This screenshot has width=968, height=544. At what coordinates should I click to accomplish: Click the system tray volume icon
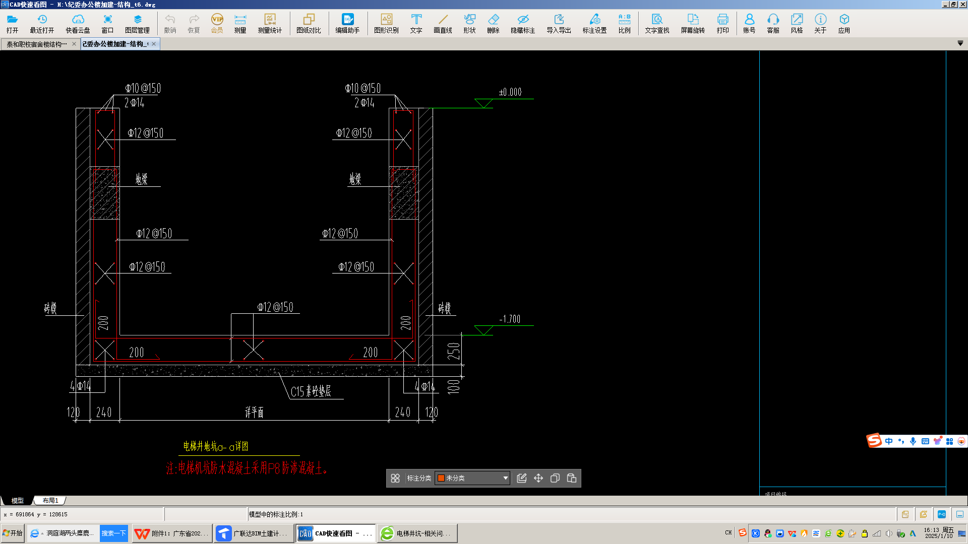pyautogui.click(x=889, y=533)
